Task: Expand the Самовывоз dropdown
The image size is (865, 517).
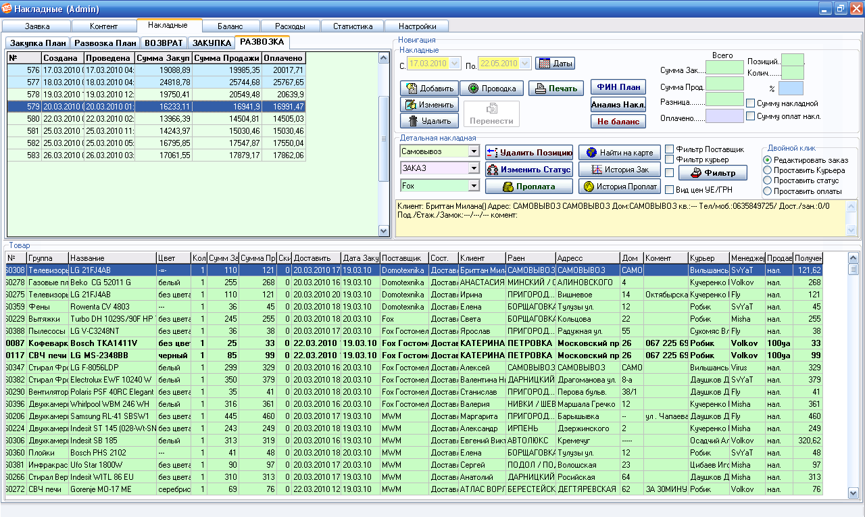Action: (x=473, y=151)
